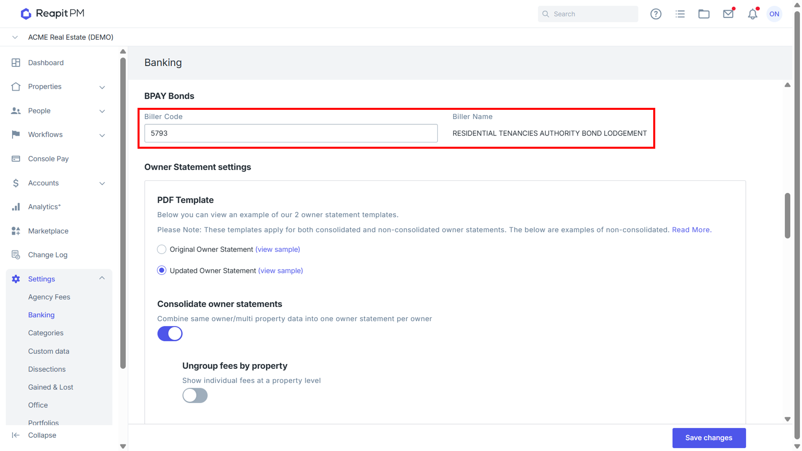Viewport: 802px width, 451px height.
Task: Select Original Owner Statement radio button
Action: (x=162, y=249)
